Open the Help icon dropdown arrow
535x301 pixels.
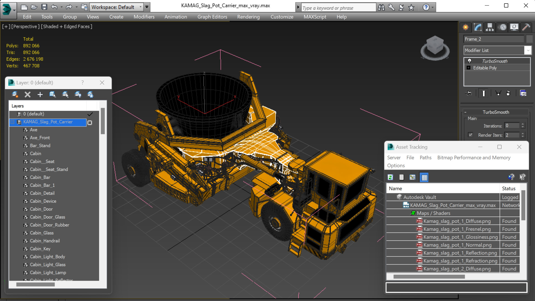click(433, 8)
